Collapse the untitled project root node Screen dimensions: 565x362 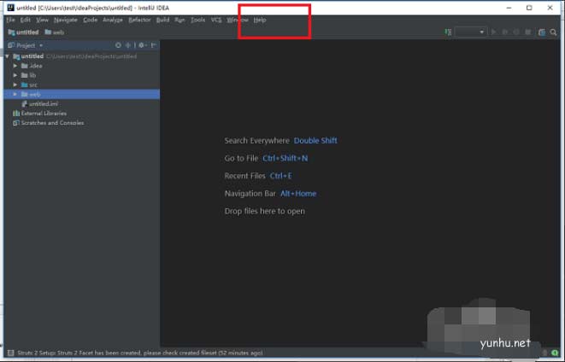(7, 56)
